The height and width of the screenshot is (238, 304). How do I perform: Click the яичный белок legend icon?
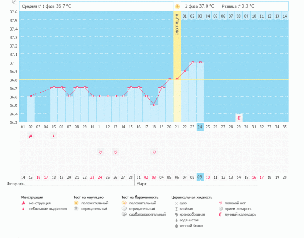pos(176,226)
